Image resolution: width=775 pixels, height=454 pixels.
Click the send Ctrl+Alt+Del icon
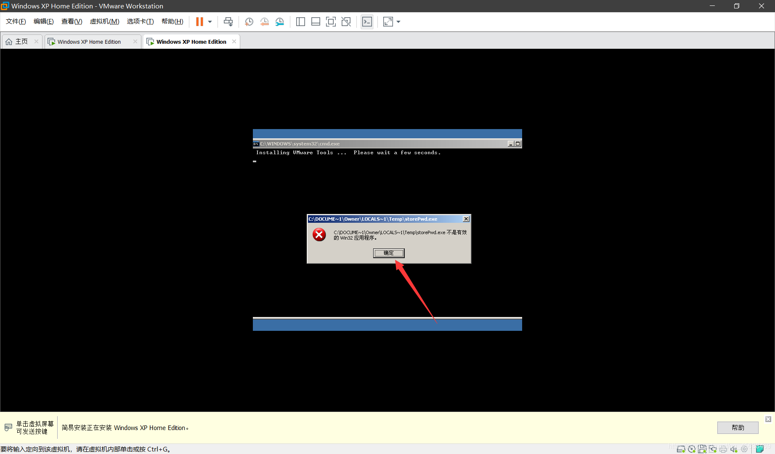pos(228,22)
